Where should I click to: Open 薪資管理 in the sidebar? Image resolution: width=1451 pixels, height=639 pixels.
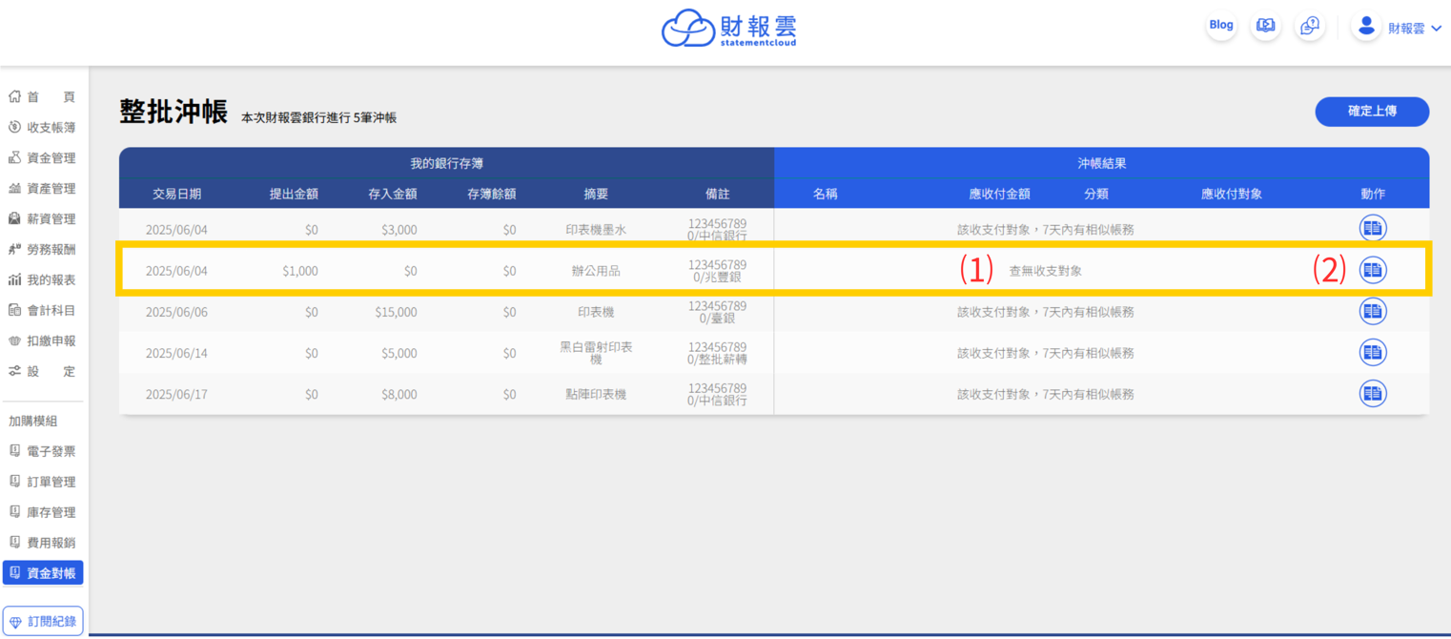(42, 219)
